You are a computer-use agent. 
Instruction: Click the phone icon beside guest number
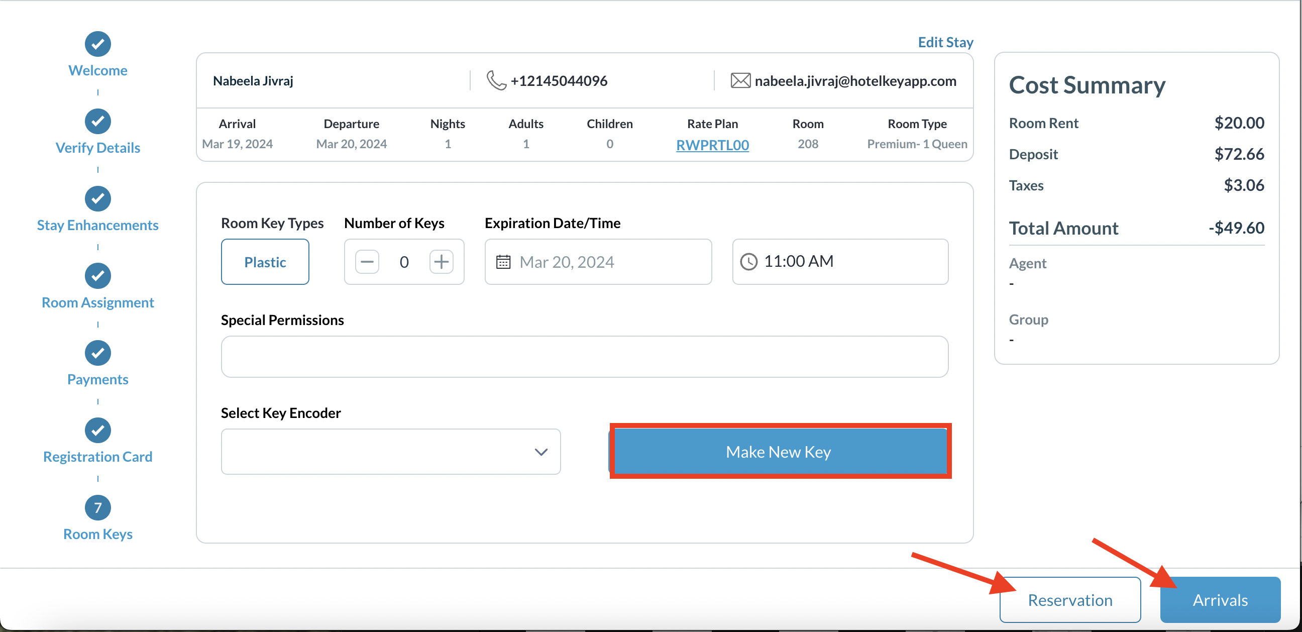pos(496,81)
